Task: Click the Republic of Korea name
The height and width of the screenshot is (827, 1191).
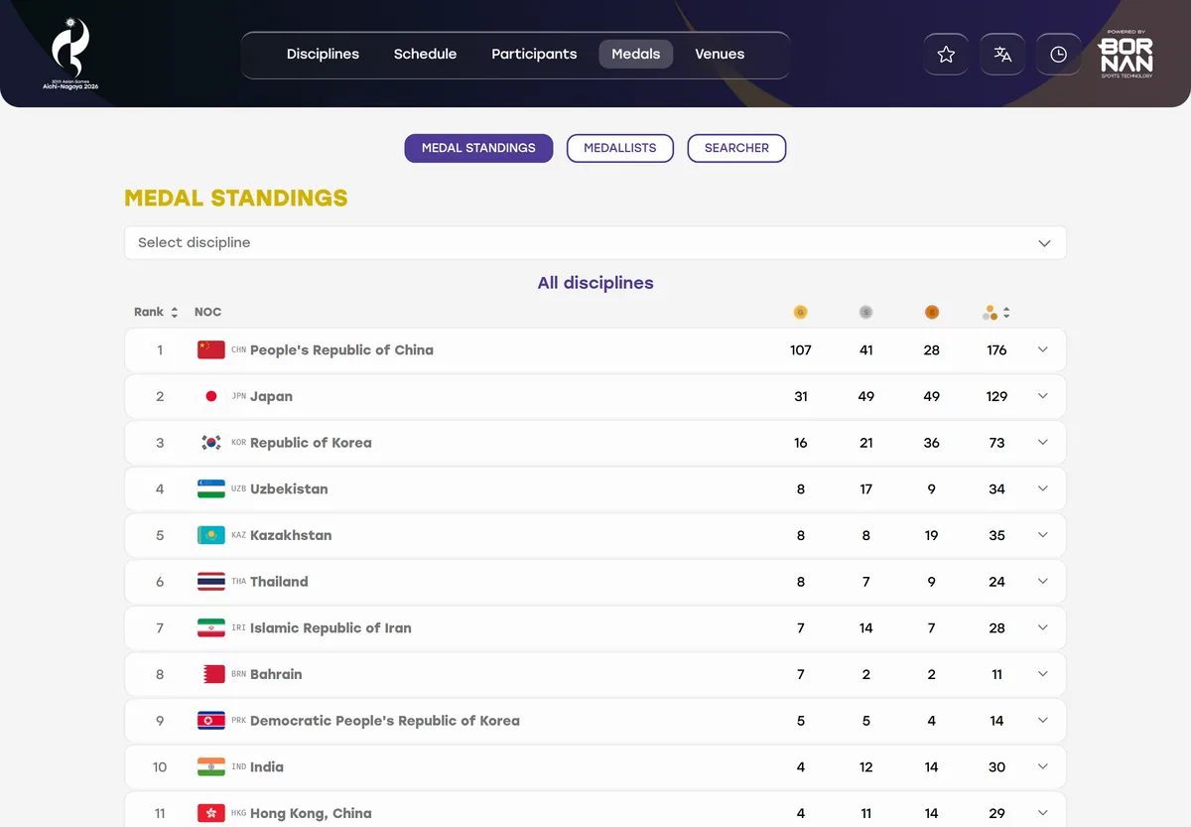Action: click(311, 443)
